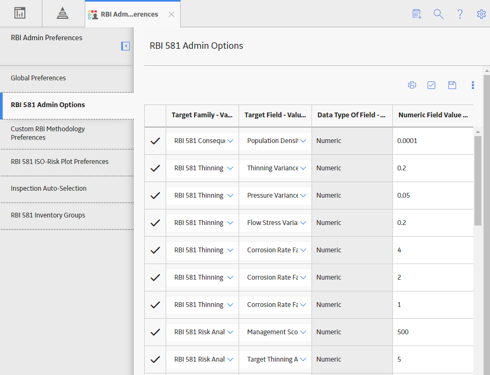Open the three-dot more options menu

472,85
